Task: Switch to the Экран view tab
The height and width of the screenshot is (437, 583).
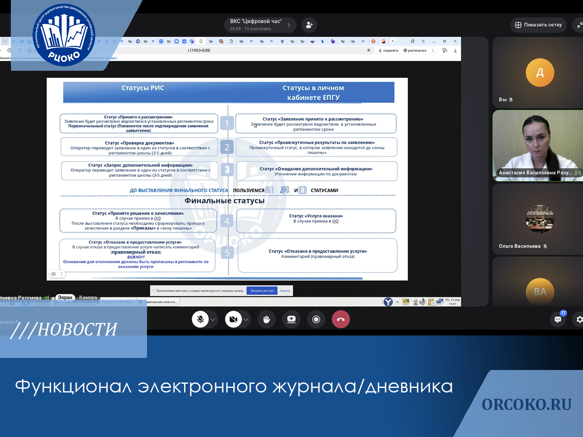Action: [65, 298]
